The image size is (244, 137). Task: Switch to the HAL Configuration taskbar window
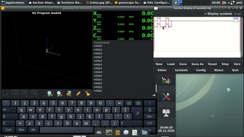point(157,3)
